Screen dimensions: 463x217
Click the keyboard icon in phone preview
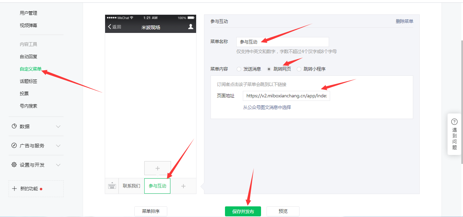point(112,186)
